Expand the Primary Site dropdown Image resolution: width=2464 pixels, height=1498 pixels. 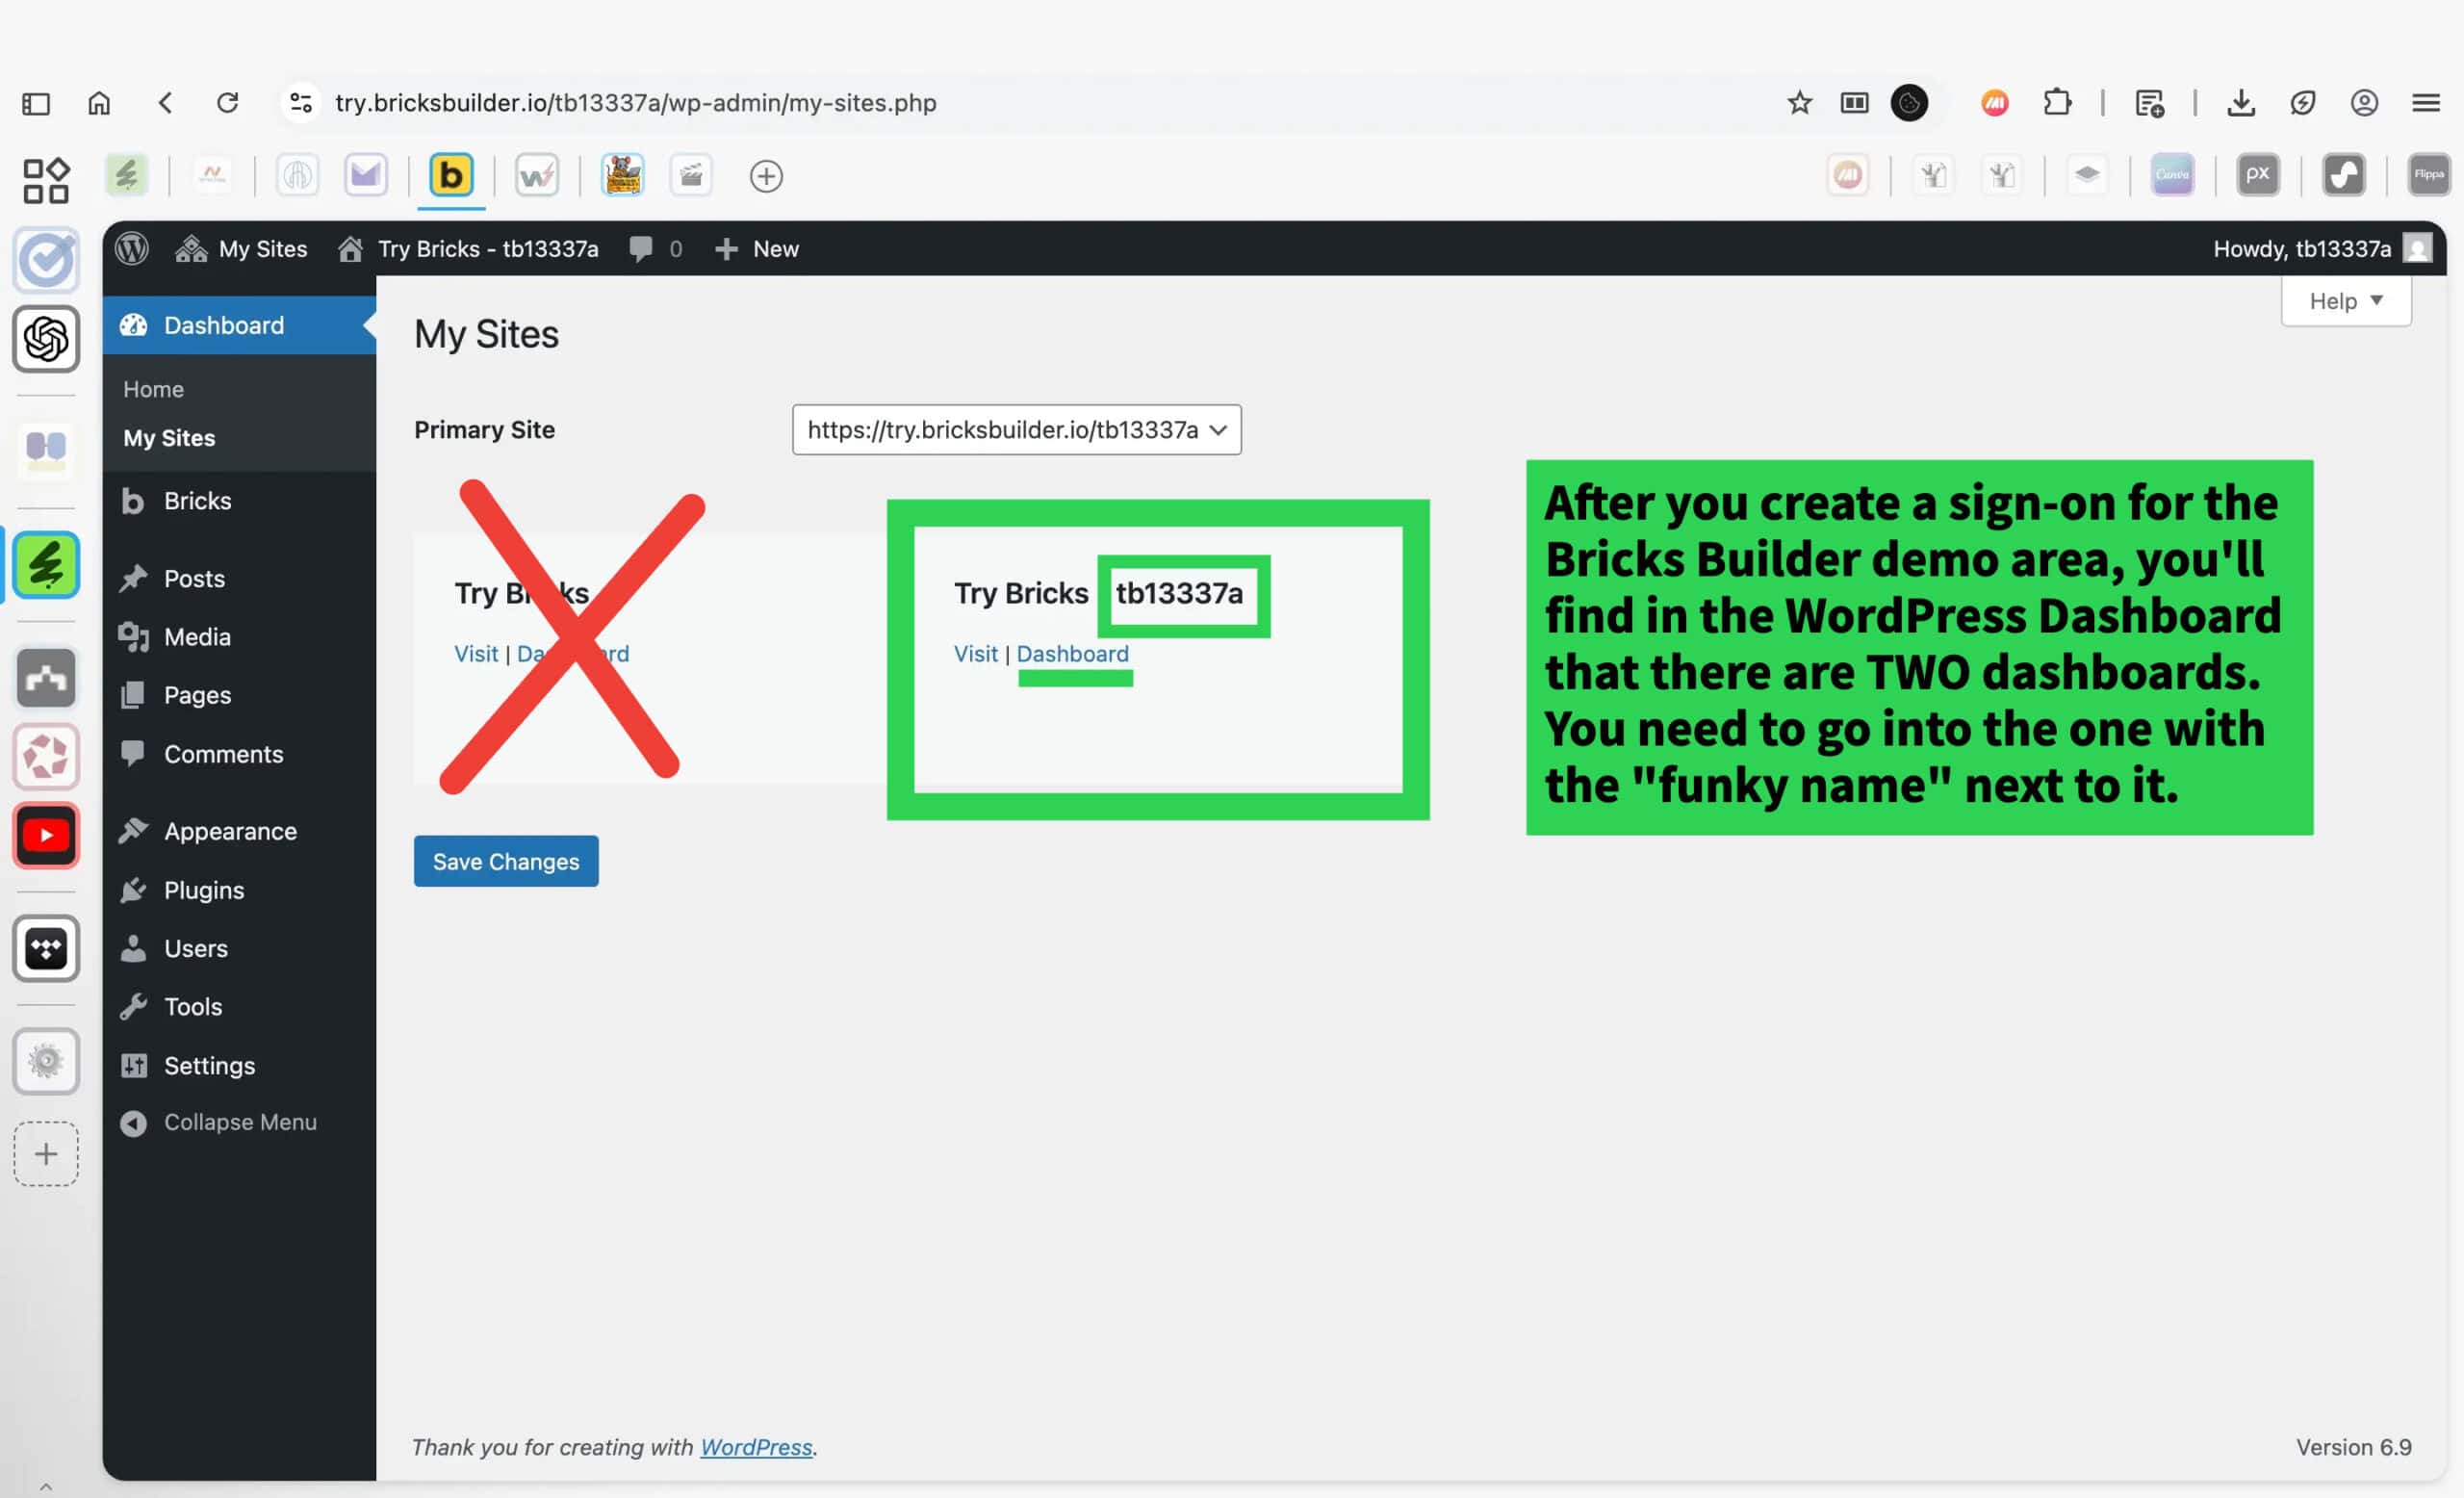coord(1016,430)
